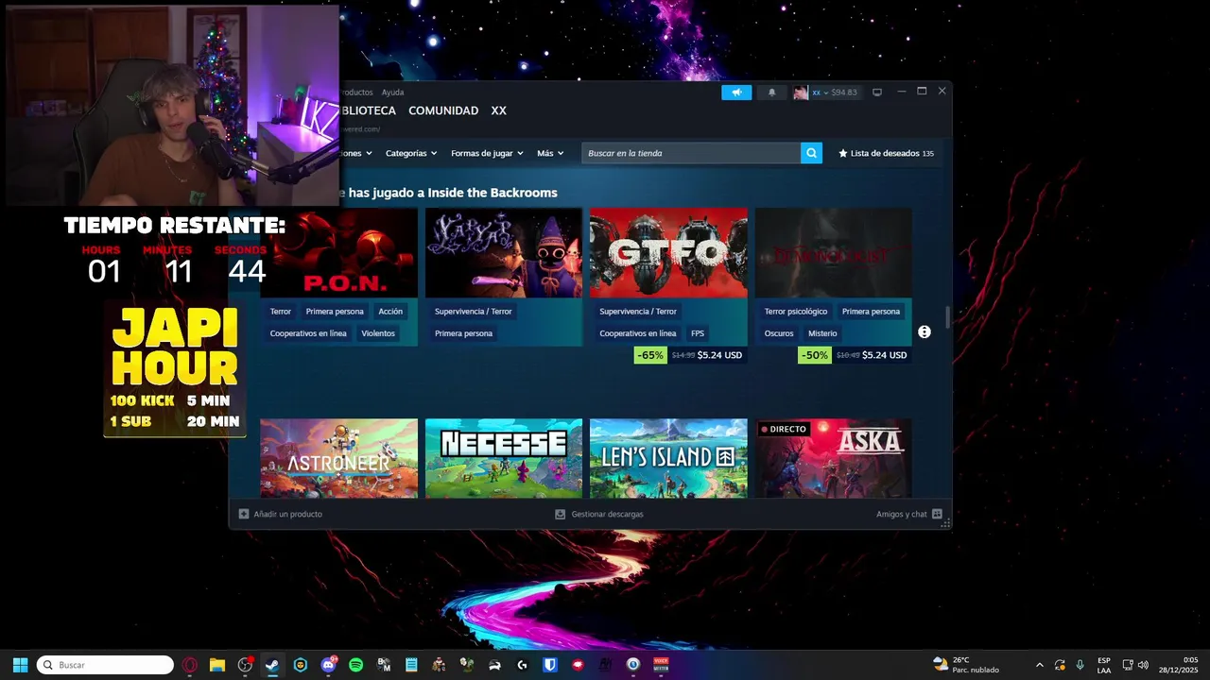Select the Misterio tag
Screen dimensions: 1210x680
click(822, 333)
